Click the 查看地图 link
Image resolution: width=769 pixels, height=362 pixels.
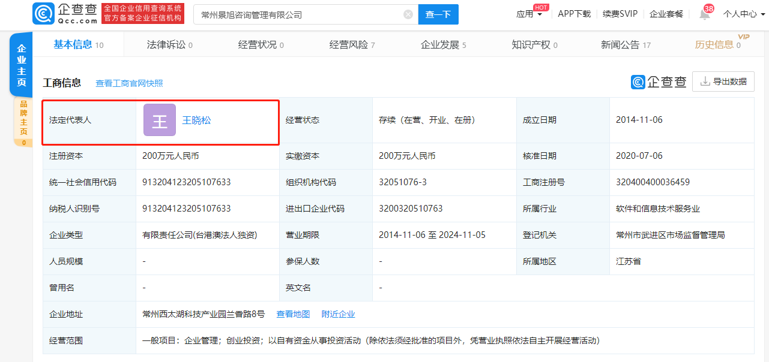[x=293, y=314]
